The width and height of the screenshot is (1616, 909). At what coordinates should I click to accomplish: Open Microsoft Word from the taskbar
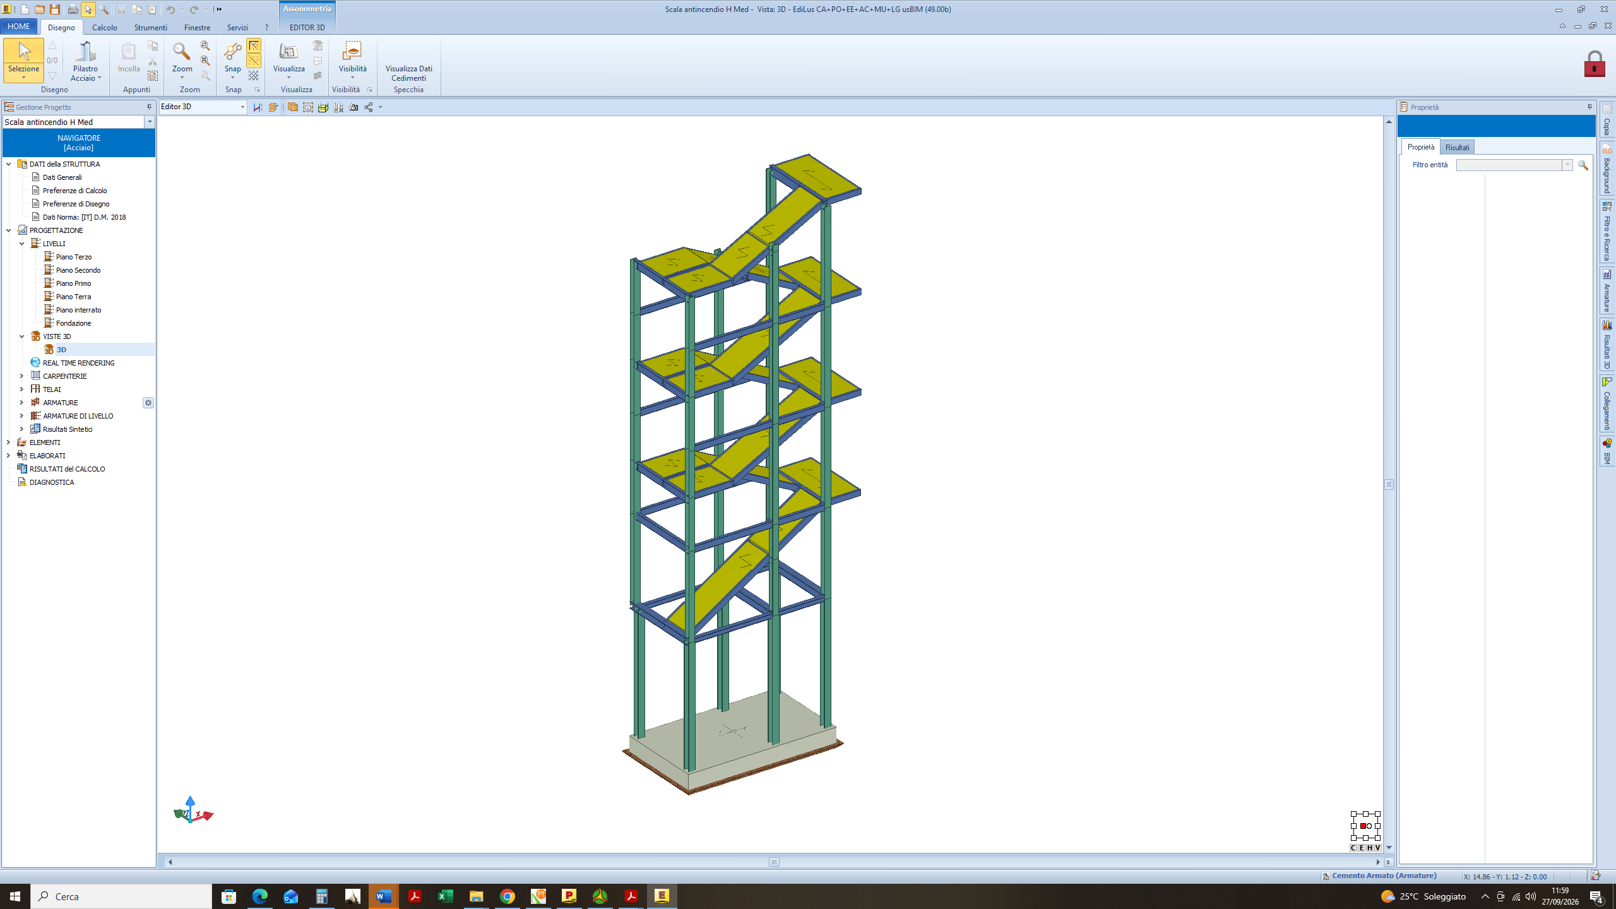(x=384, y=896)
